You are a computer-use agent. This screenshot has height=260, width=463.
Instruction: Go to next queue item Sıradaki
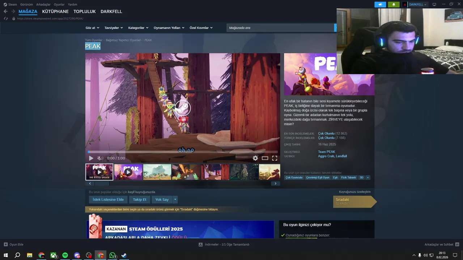(354, 201)
